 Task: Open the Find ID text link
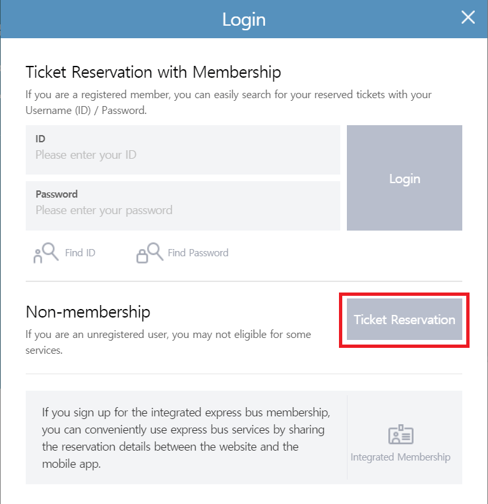pyautogui.click(x=80, y=253)
